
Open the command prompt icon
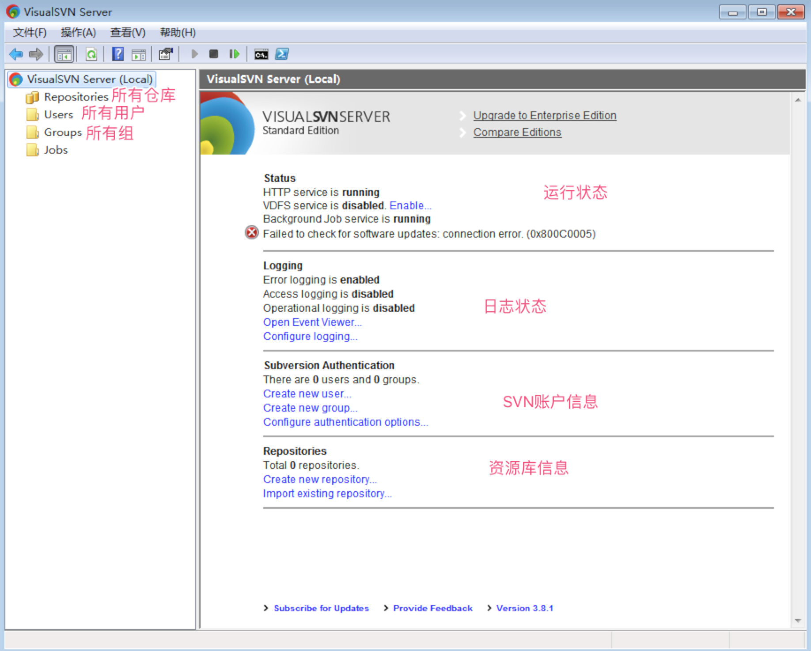(x=261, y=54)
